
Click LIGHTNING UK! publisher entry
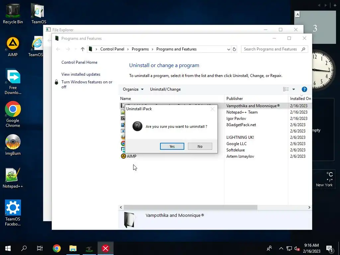tap(240, 137)
